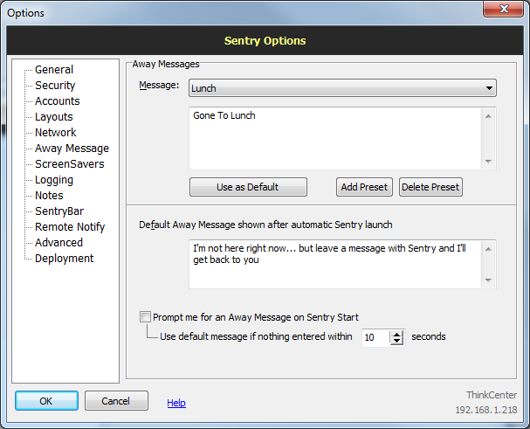Expand the Message preset dropdown
530x429 pixels.
coord(342,88)
